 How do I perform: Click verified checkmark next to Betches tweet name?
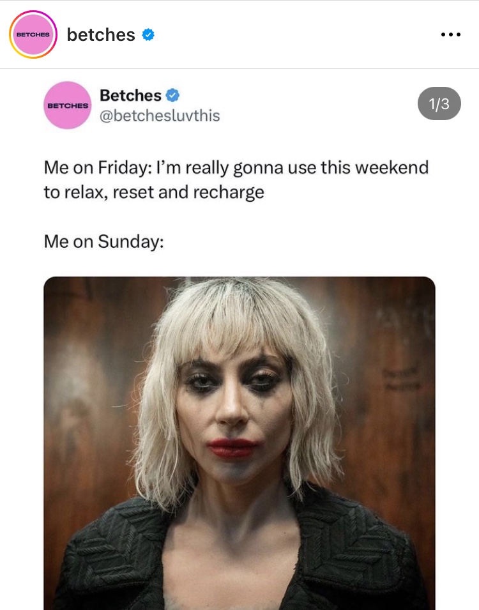(x=173, y=95)
